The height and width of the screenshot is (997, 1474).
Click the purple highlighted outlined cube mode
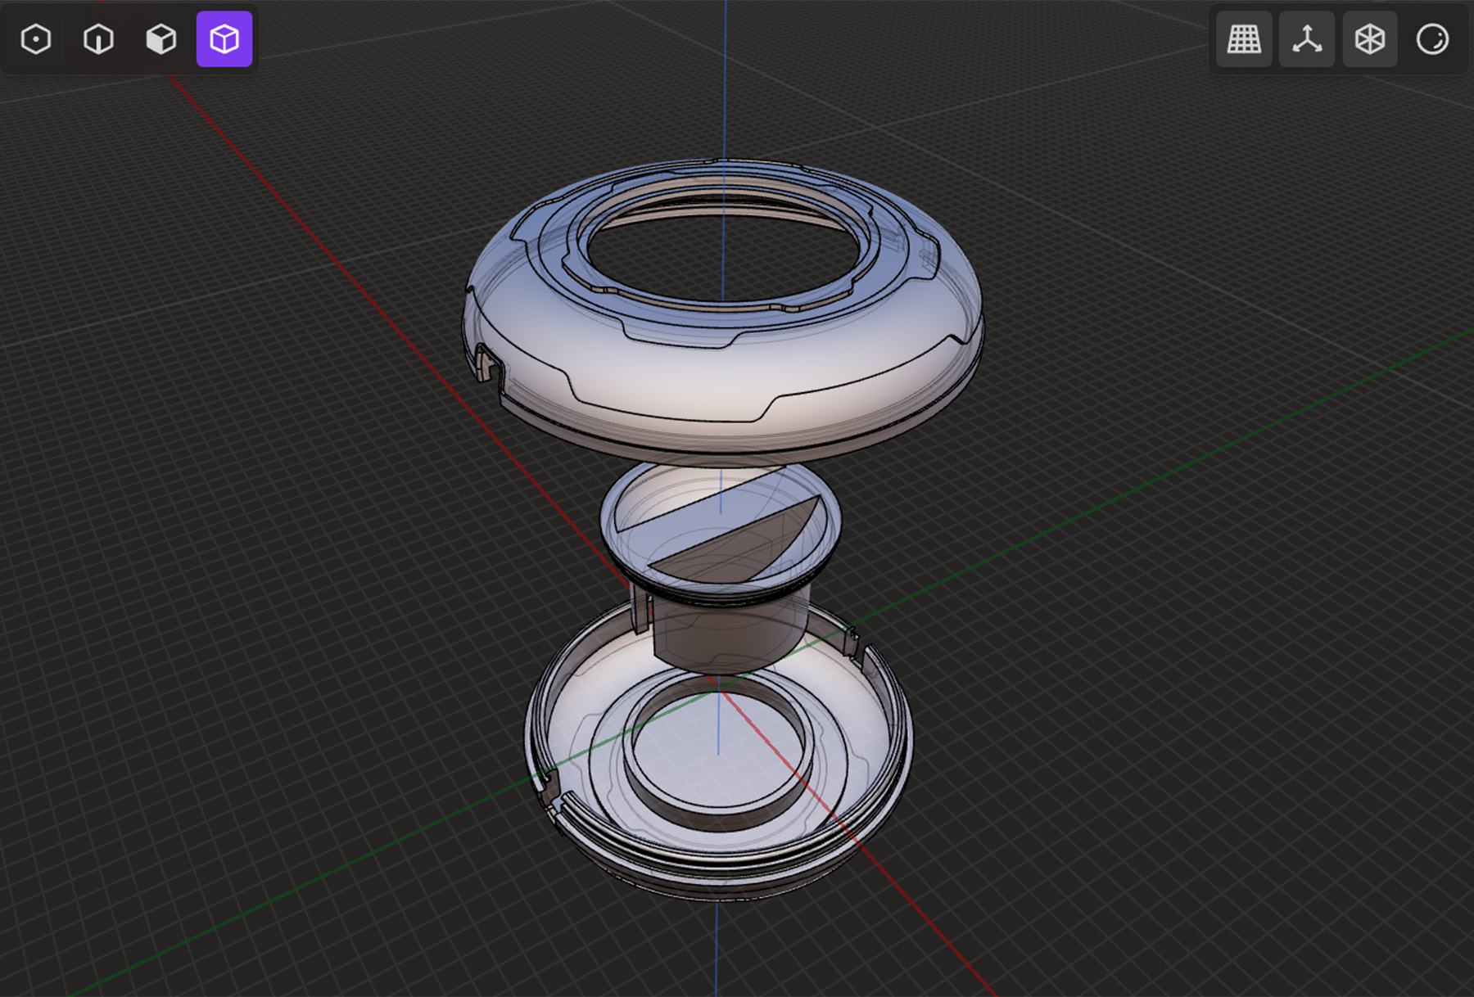tap(224, 39)
